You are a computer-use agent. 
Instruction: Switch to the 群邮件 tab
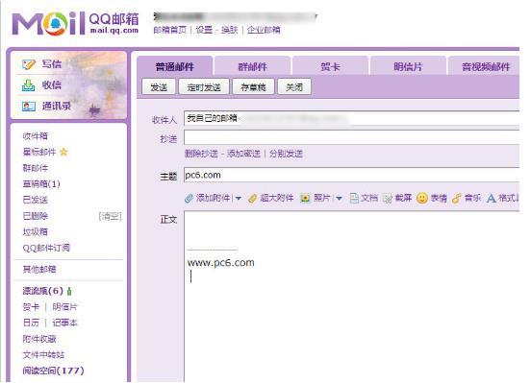tap(253, 66)
